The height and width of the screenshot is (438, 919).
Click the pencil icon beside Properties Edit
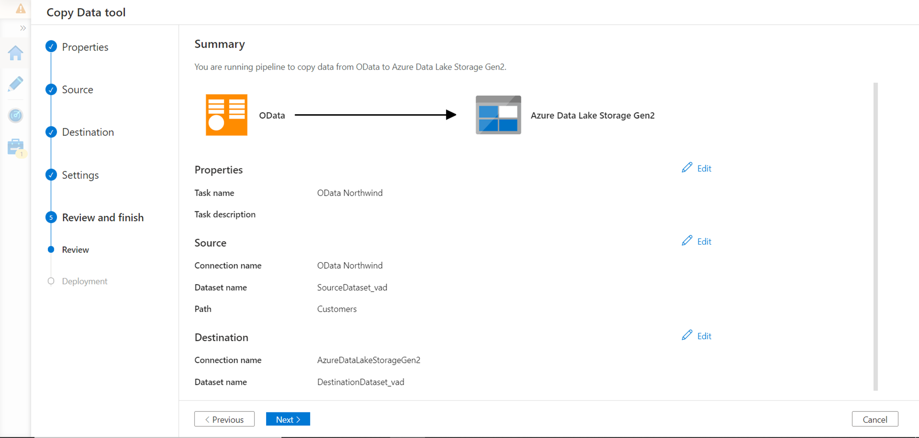pyautogui.click(x=687, y=168)
